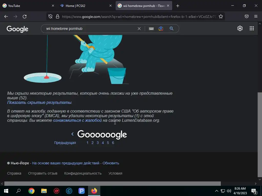Click the horizontal scrollbar thumb
Screen dimensions: 262x196
coord(113,183)
